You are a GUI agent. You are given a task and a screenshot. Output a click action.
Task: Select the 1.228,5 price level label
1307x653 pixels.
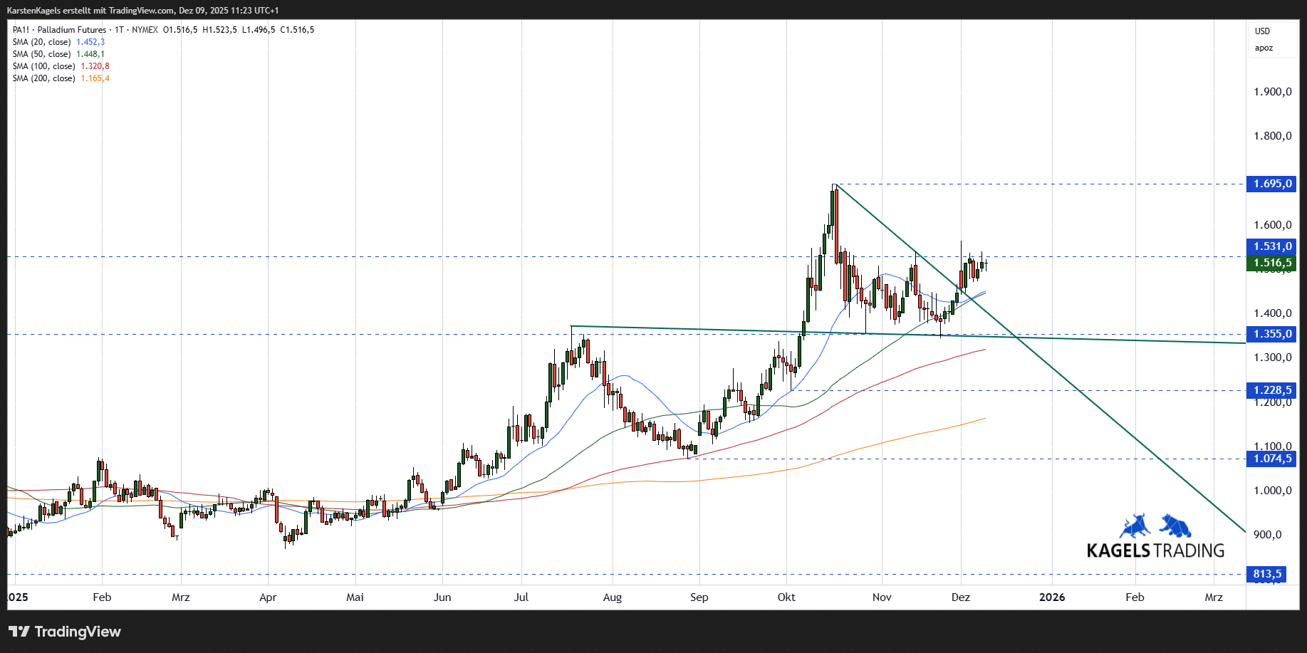pyautogui.click(x=1272, y=390)
